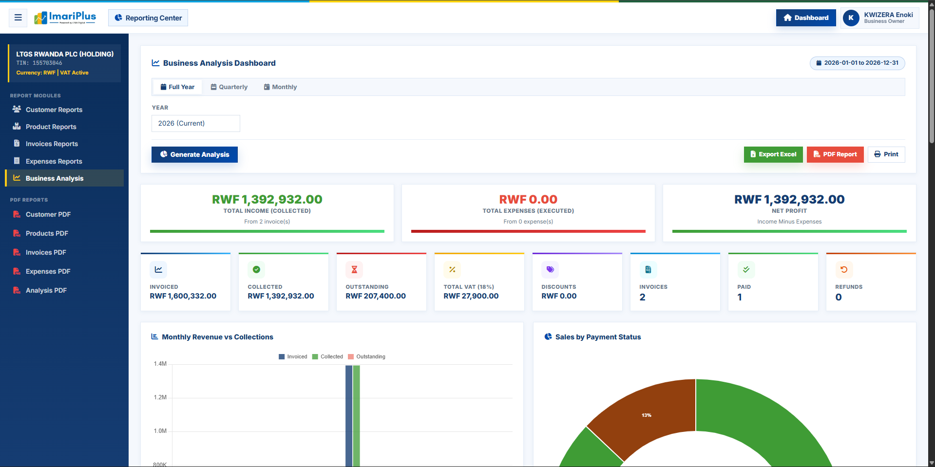Open the Expenses PDF link

coord(64,271)
